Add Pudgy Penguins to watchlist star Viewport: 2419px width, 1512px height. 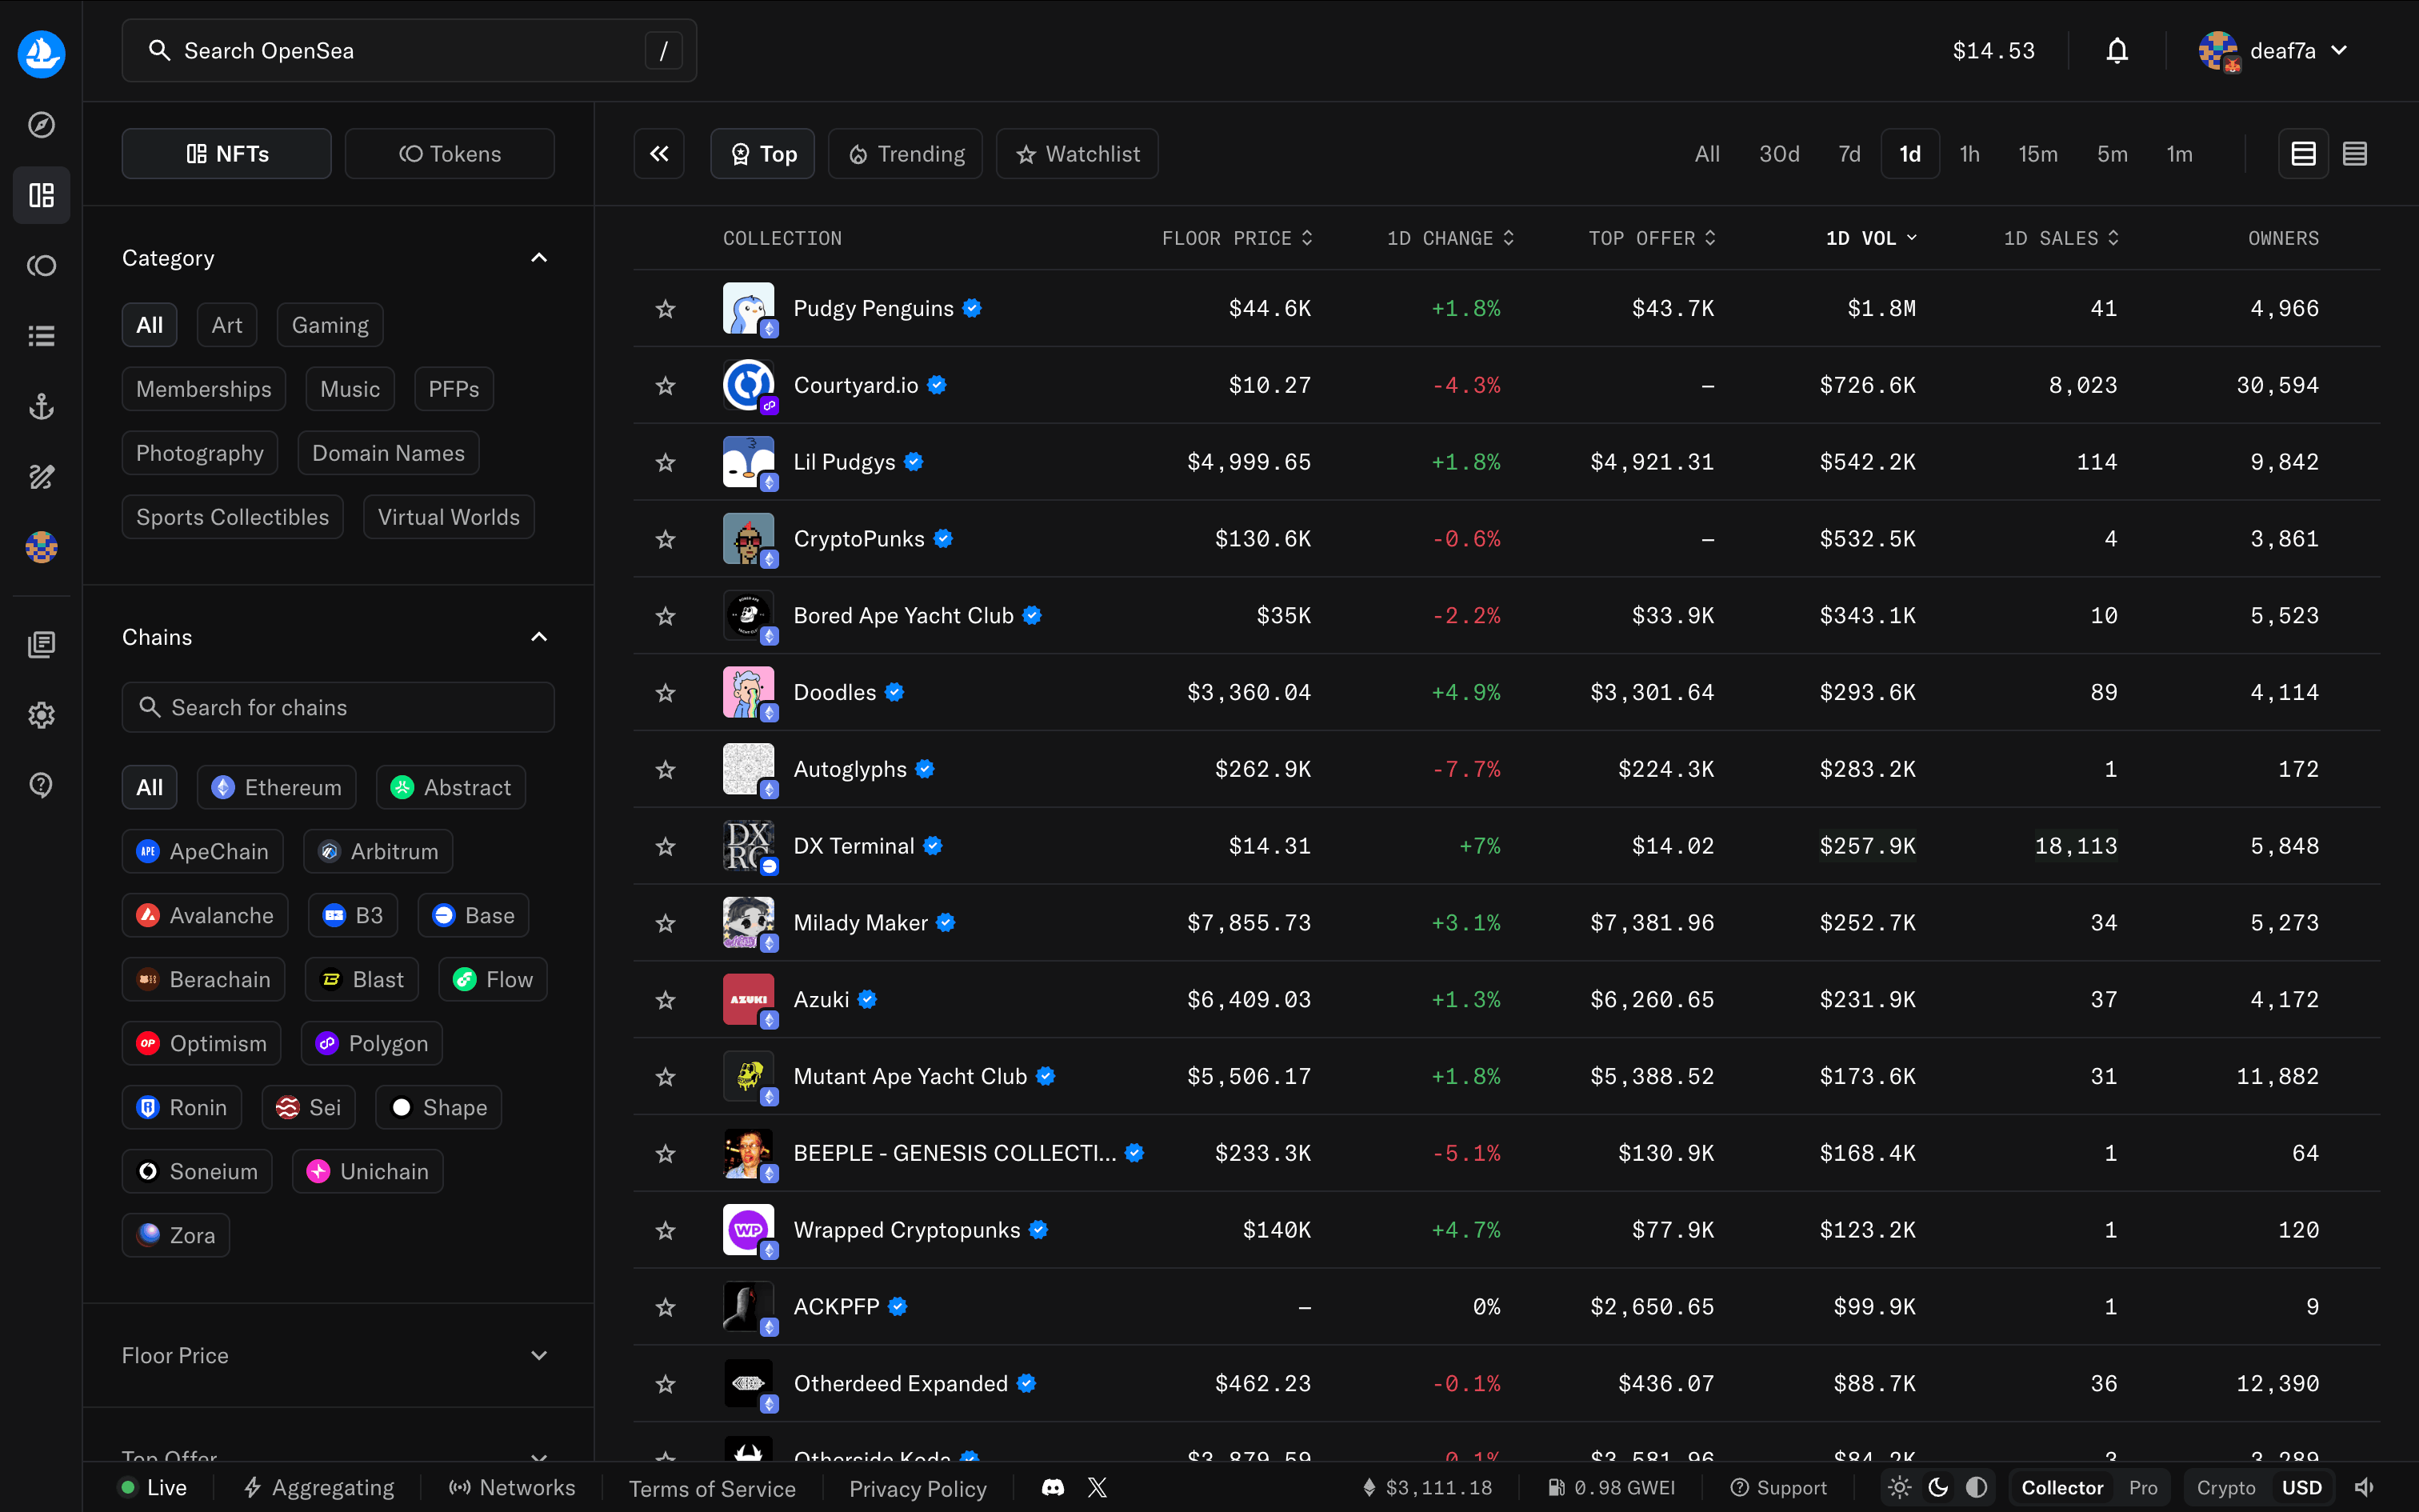pyautogui.click(x=666, y=309)
